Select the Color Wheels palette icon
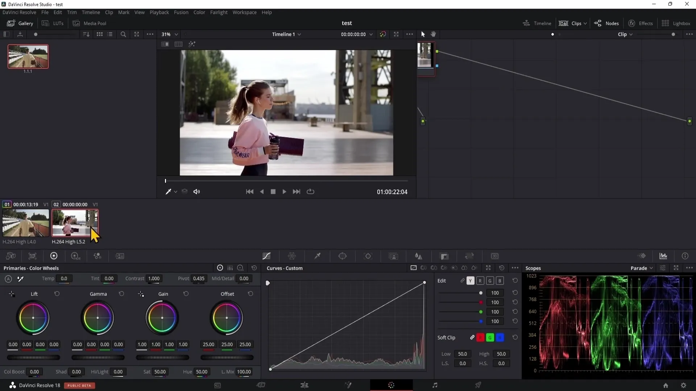This screenshot has height=391, width=696. tap(54, 256)
